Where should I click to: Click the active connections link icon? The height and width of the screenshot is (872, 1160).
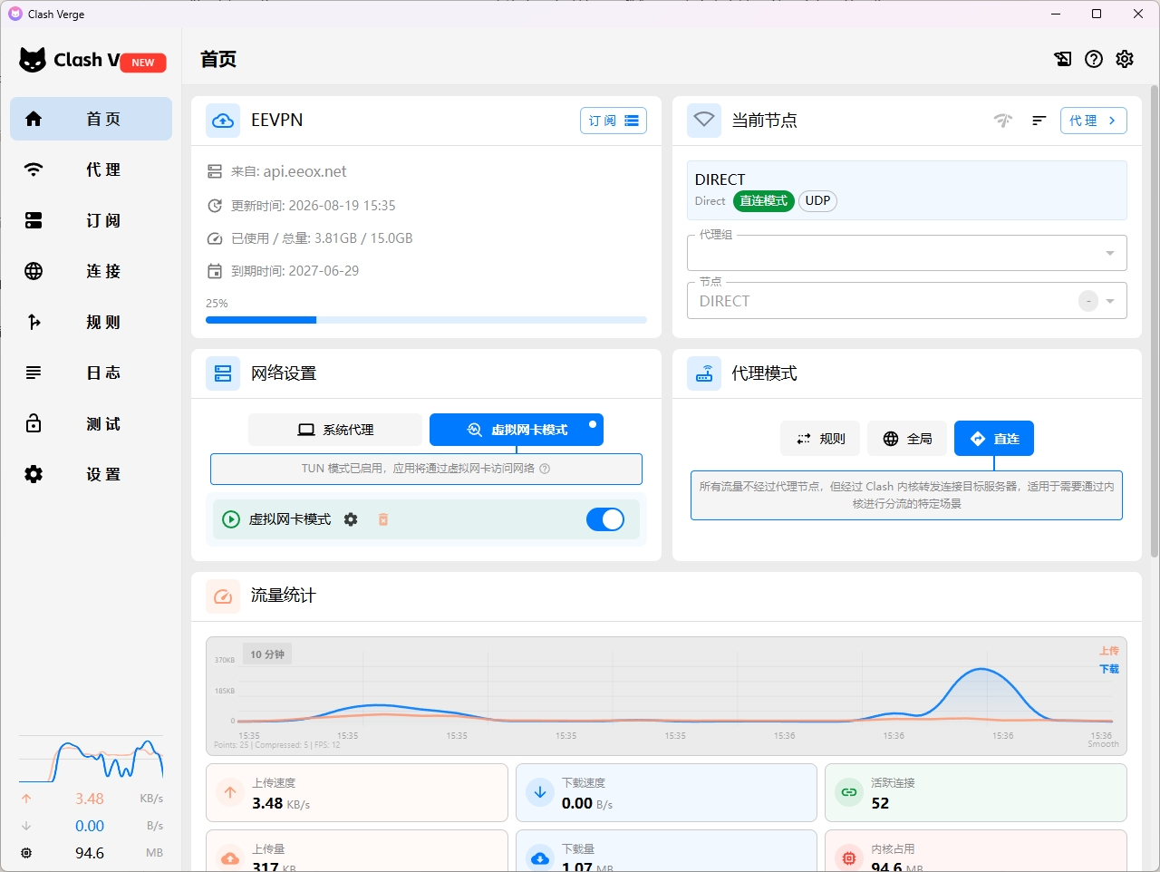tap(849, 792)
